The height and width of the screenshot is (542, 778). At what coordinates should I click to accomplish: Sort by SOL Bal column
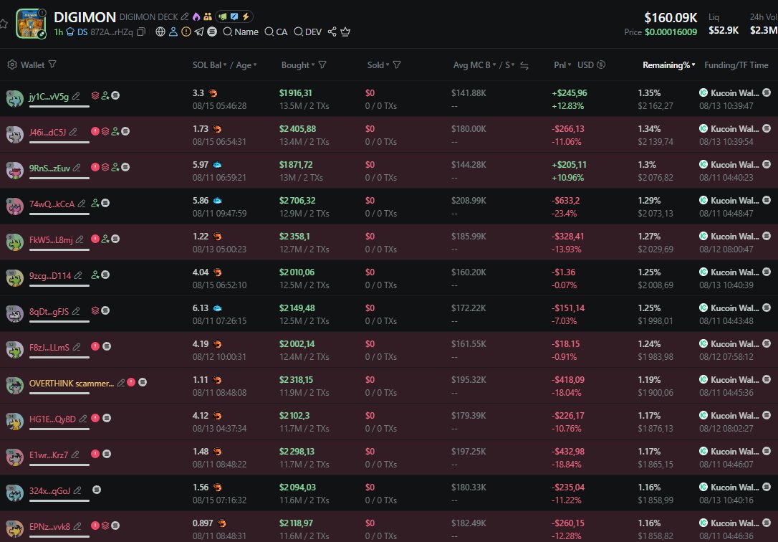coord(210,65)
